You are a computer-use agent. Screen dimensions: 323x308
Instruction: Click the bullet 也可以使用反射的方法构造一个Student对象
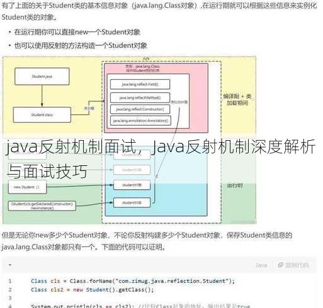pos(81,45)
